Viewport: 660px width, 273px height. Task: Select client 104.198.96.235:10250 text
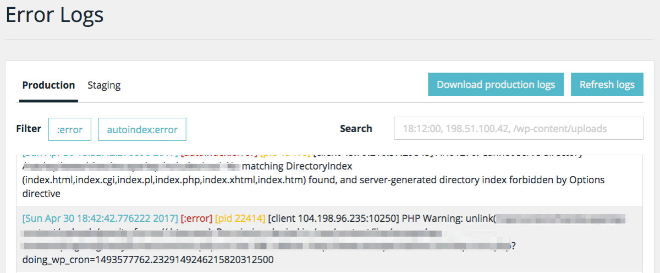[x=333, y=219]
